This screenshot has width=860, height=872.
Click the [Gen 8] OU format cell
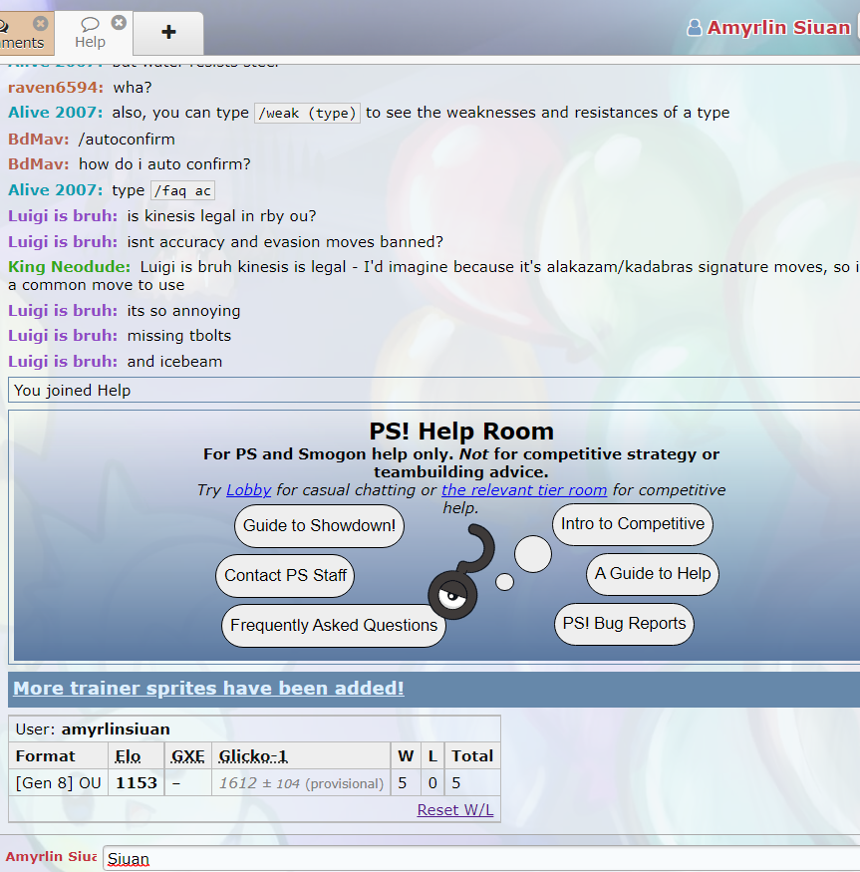(59, 783)
